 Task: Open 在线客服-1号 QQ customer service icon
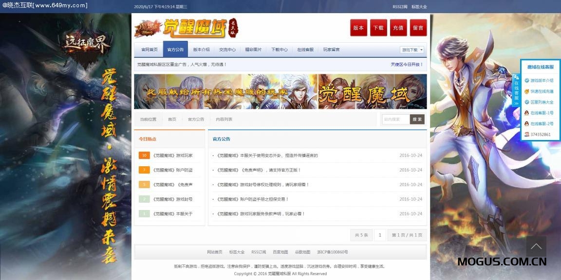tap(526, 113)
